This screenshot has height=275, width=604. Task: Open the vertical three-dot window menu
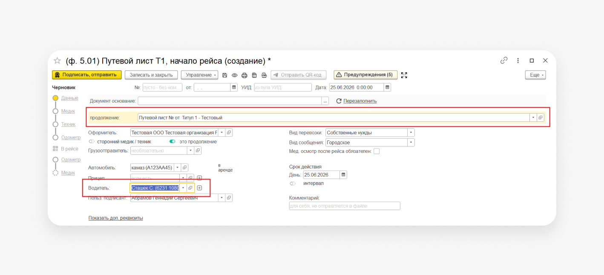point(518,60)
